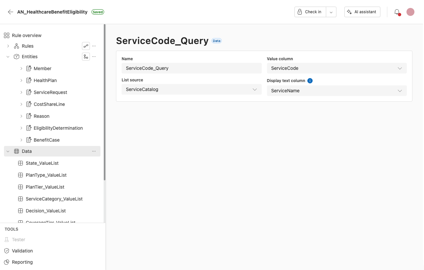Click the Reason entity icon
Image resolution: width=424 pixels, height=270 pixels.
29,116
